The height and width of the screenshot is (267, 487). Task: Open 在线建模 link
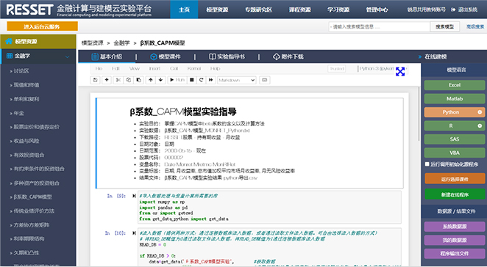click(433, 56)
